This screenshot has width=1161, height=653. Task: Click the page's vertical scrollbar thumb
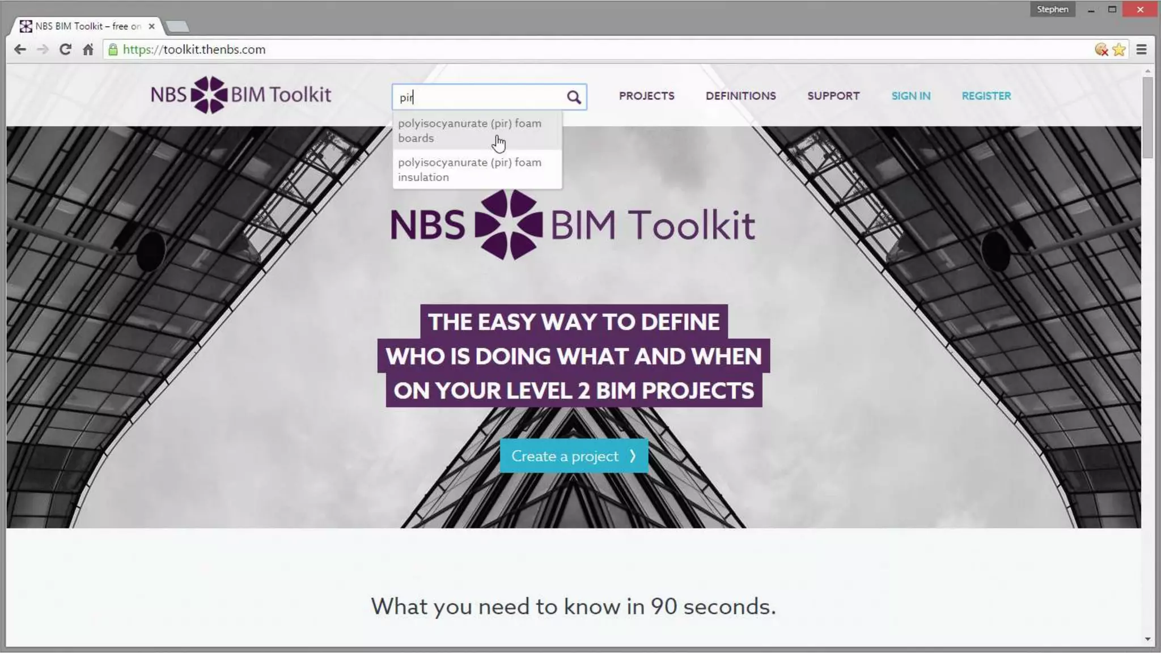click(x=1147, y=118)
